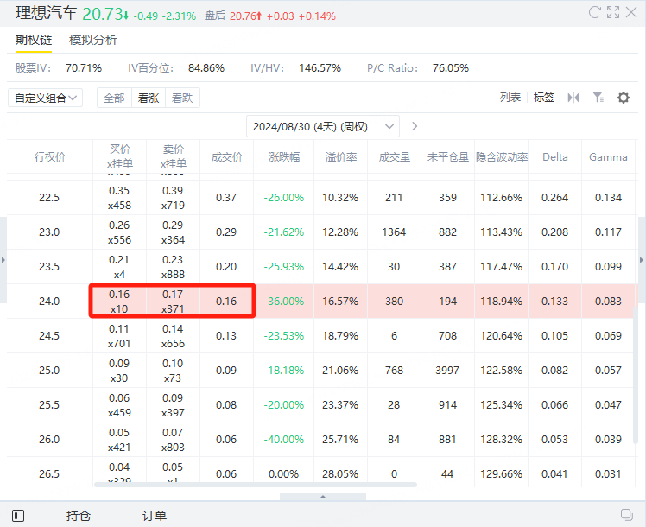This screenshot has width=646, height=527.
Task: Open the settings gear icon
Action: pyautogui.click(x=624, y=98)
